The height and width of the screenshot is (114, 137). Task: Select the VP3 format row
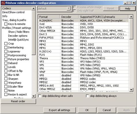[83, 62]
